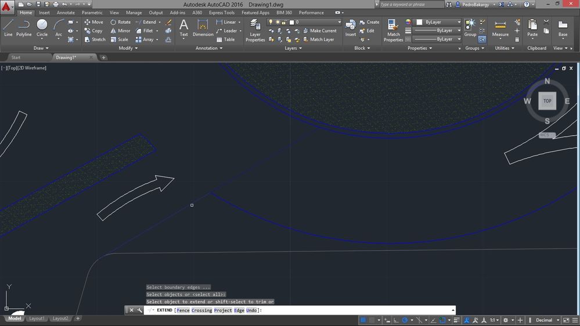Expand the Modify panel

(x=128, y=48)
